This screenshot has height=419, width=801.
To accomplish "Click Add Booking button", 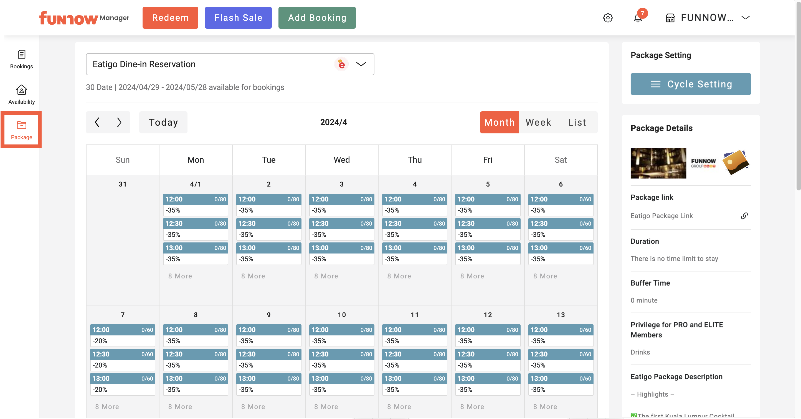I will [x=317, y=18].
